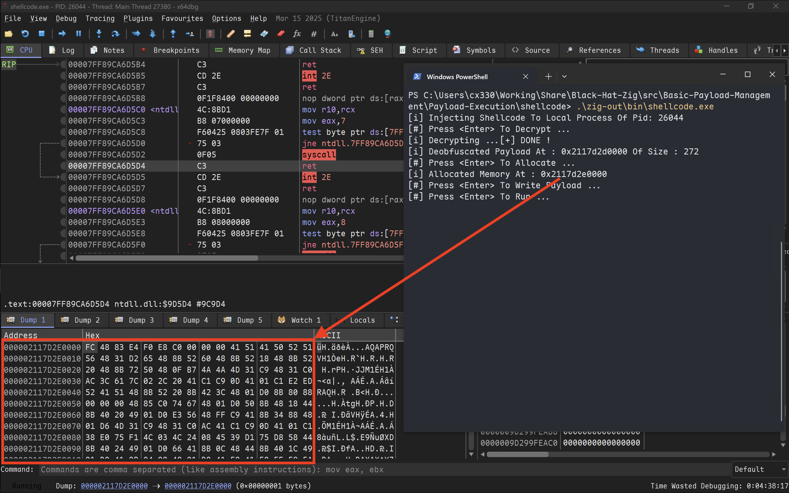Open the Call Stack tab
Screen dimensions: 789x493
pyautogui.click(x=315, y=50)
